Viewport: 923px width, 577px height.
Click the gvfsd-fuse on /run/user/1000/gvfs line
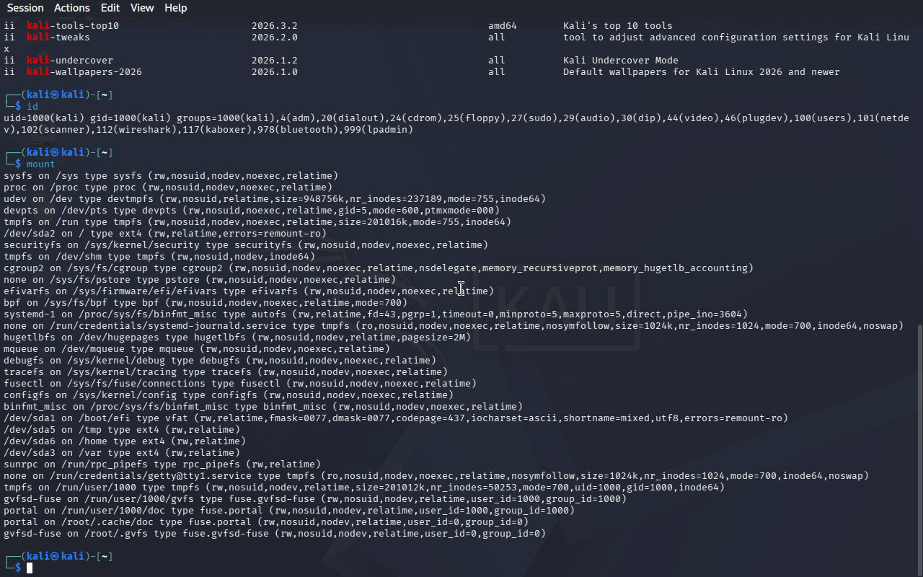315,499
